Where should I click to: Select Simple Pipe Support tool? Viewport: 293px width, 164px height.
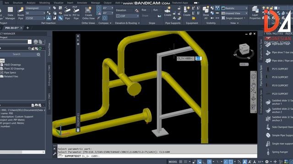click(279, 135)
